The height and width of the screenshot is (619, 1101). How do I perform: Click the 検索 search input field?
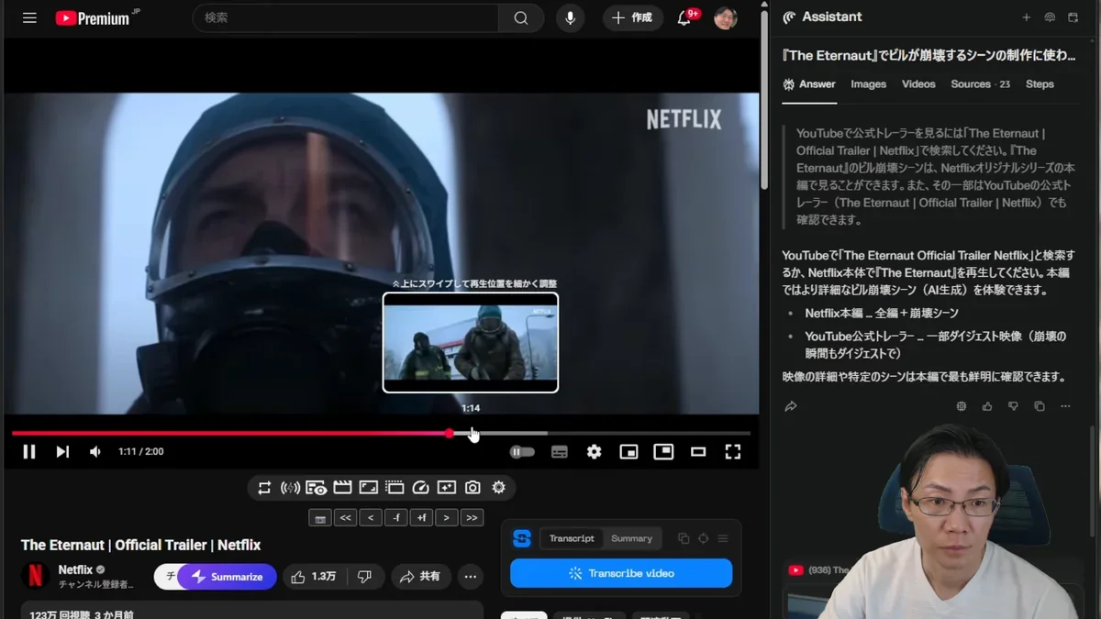(x=345, y=18)
